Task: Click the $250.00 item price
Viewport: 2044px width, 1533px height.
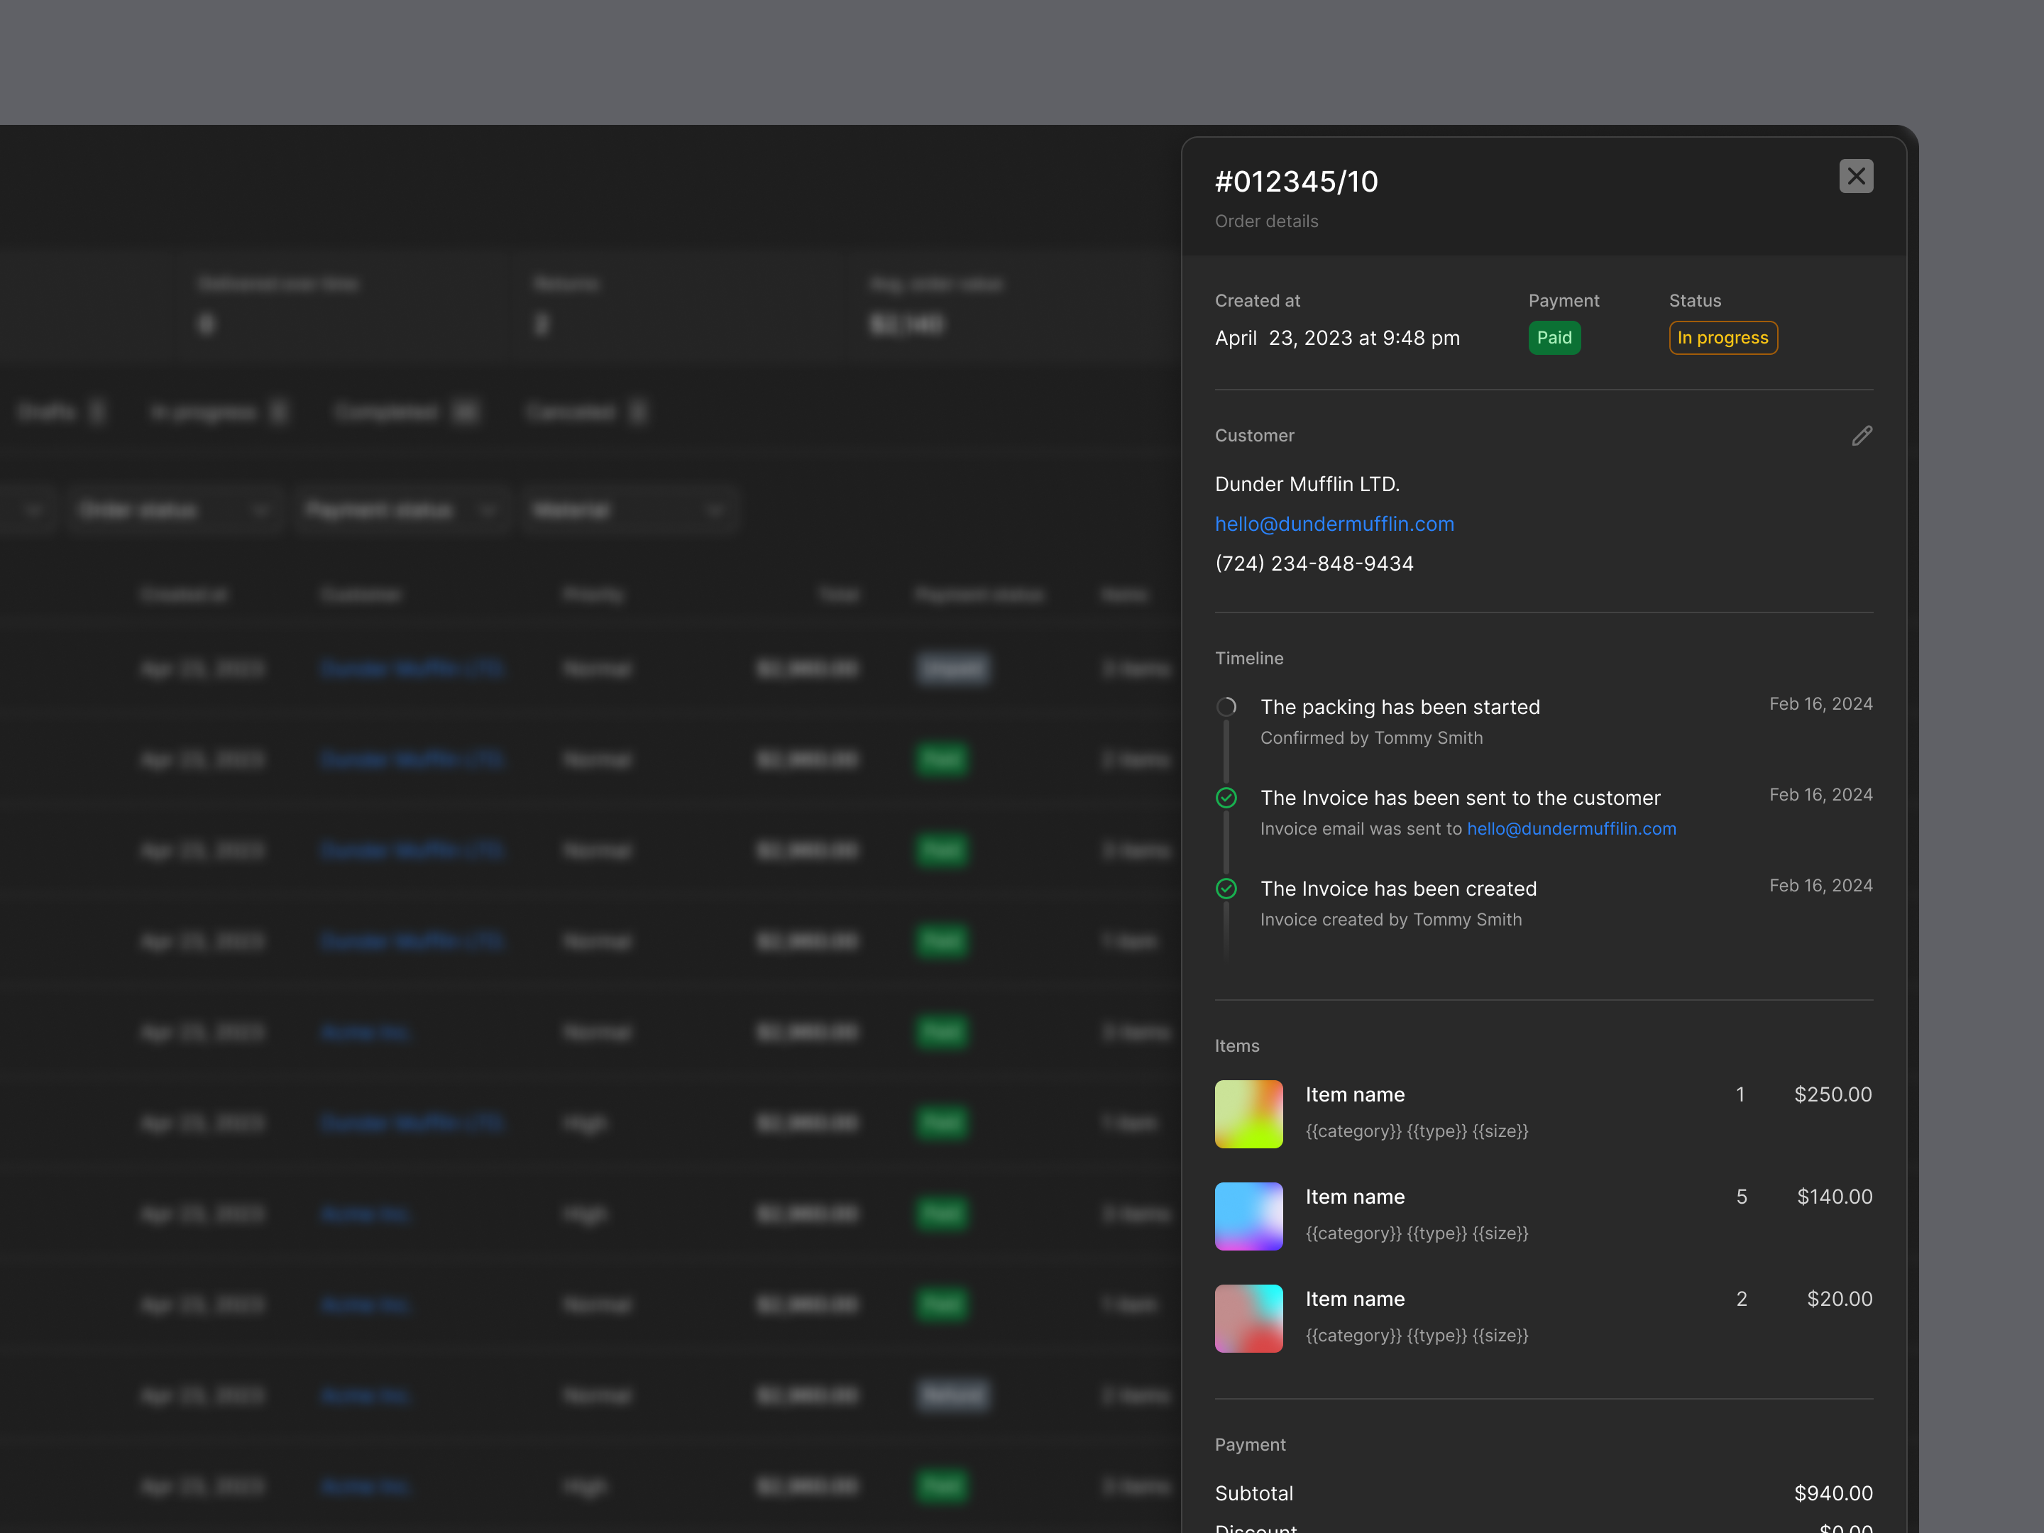Action: coord(1833,1095)
